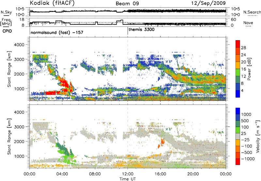The image size is (261, 181).
Task: Click the '4000' tick on the velocity panel
Action: pyautogui.click(x=19, y=112)
